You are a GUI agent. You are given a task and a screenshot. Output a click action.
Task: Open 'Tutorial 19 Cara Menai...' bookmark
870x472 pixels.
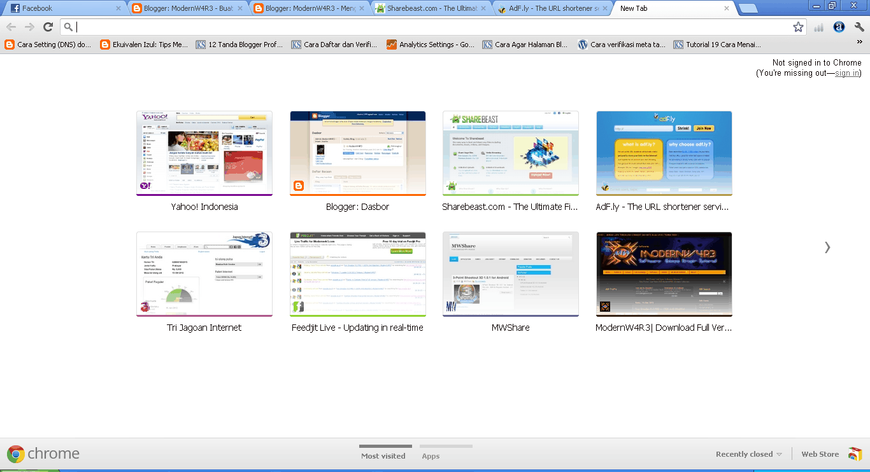(717, 45)
